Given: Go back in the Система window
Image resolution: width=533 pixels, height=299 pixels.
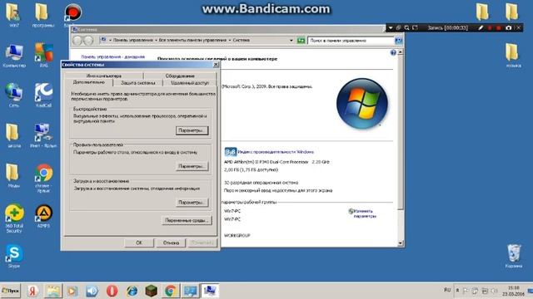Looking at the screenshot, I should [x=77, y=41].
